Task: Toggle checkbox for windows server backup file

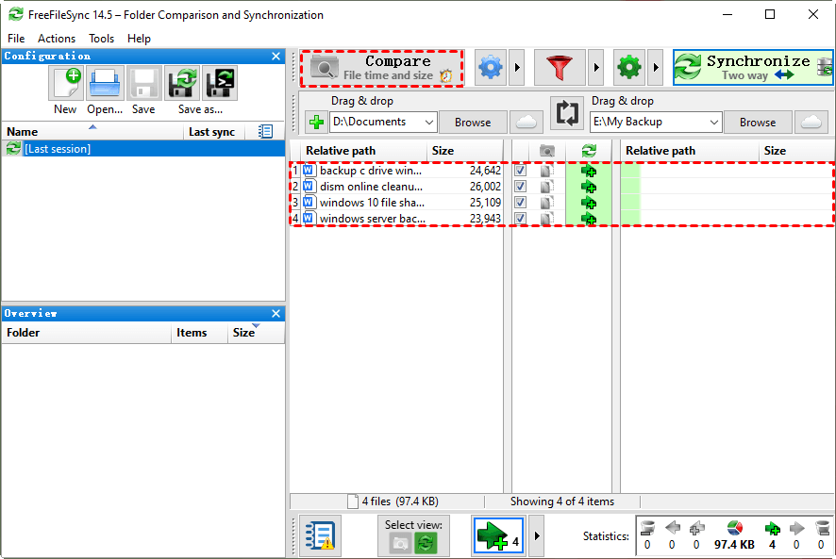Action: point(520,219)
